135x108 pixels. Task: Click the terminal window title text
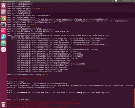click(x=15, y=1)
